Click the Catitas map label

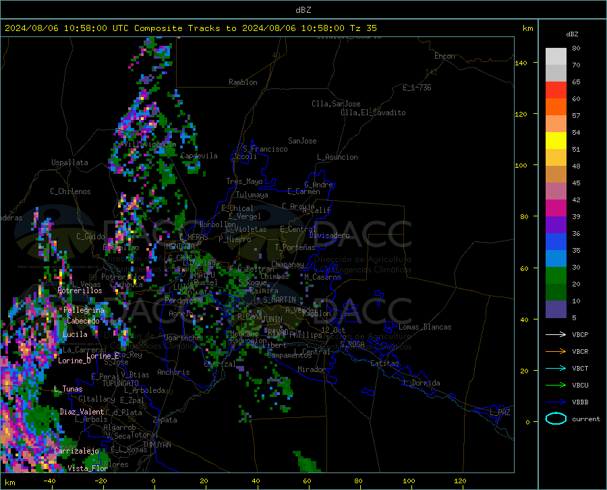point(384,363)
